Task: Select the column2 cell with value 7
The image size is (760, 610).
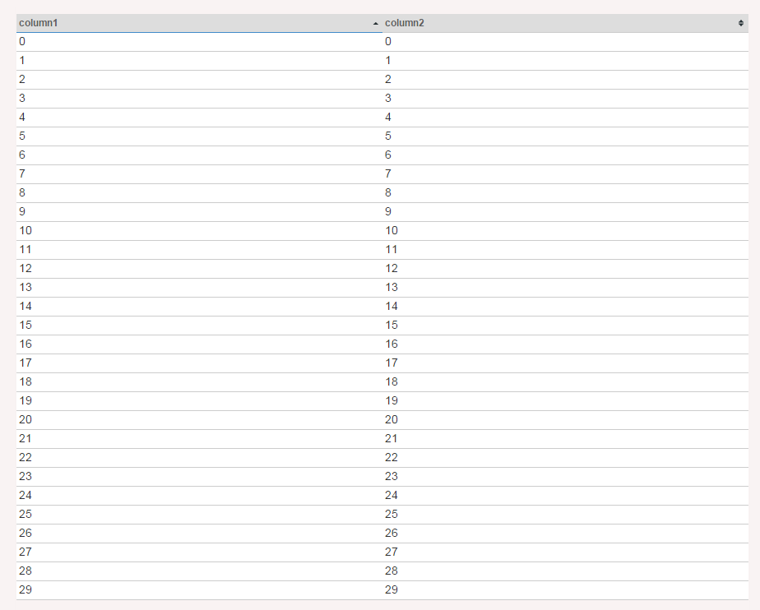Action: click(565, 174)
